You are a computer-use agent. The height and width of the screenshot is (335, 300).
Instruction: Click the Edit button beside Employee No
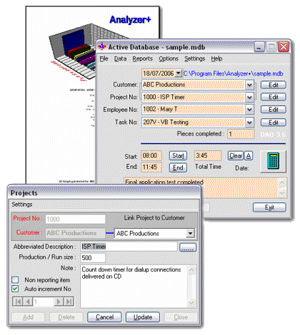click(273, 110)
